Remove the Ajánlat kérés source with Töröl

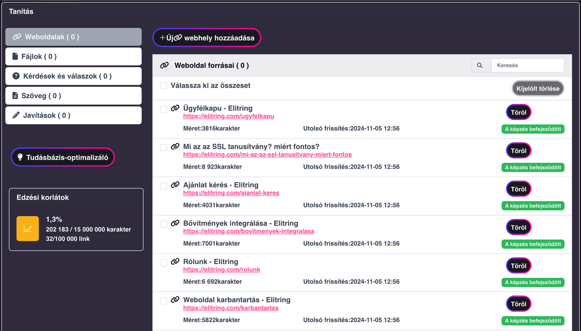pyautogui.click(x=519, y=189)
